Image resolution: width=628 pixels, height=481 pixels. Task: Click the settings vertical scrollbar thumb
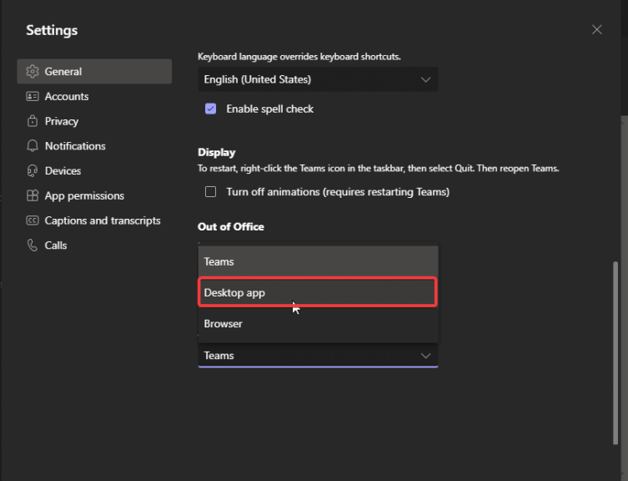[x=615, y=353]
